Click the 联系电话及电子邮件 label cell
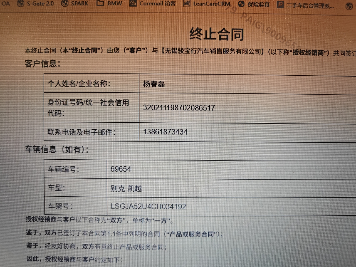356x267 pixels. 92,132
